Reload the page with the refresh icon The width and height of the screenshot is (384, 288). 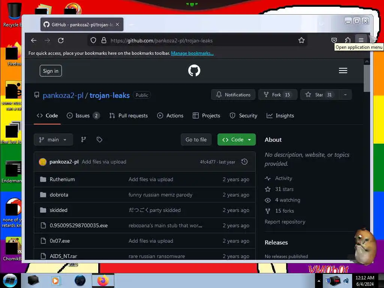point(61,40)
